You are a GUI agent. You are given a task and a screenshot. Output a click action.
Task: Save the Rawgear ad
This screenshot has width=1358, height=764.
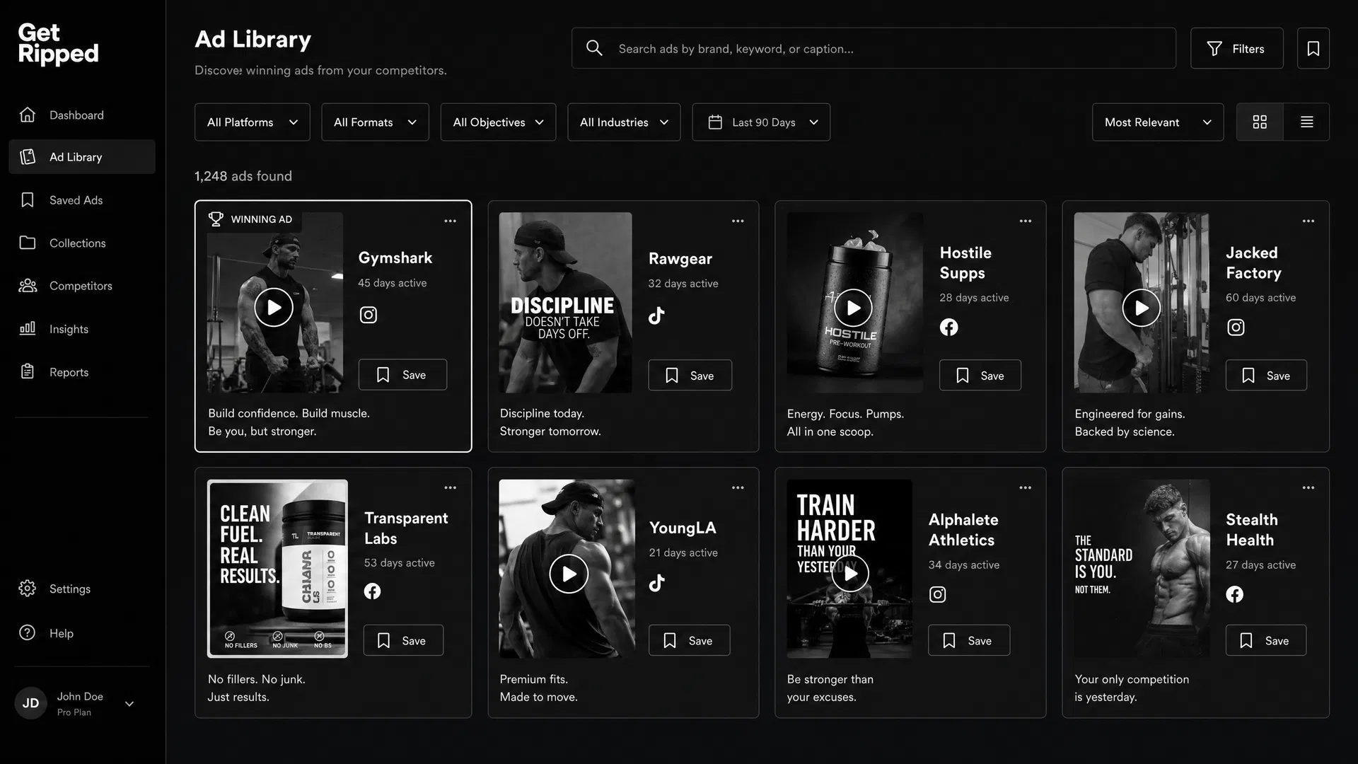pos(690,375)
